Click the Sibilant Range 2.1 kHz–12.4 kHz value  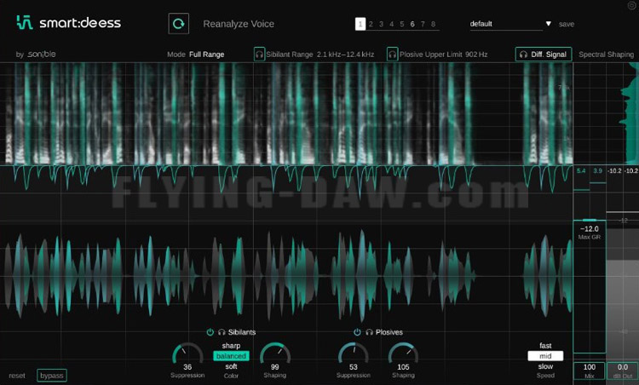345,55
